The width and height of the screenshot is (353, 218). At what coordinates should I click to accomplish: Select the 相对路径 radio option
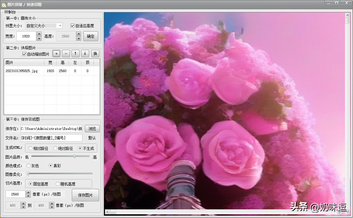pos(31,148)
